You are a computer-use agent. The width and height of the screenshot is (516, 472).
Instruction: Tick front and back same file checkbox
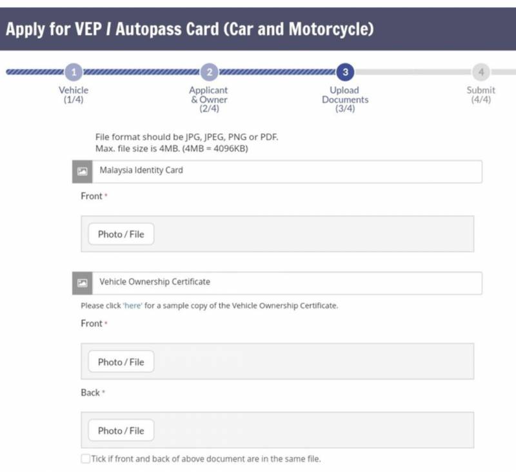(x=86, y=459)
